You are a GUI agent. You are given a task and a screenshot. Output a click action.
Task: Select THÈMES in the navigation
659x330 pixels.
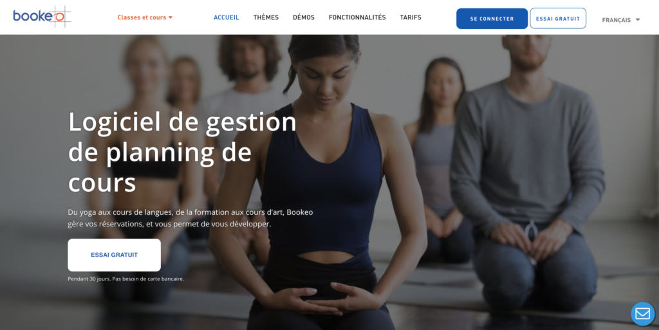pos(266,17)
